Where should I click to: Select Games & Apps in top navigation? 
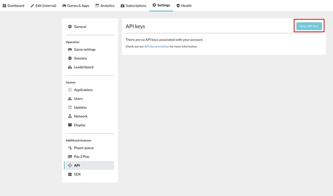pos(76,6)
